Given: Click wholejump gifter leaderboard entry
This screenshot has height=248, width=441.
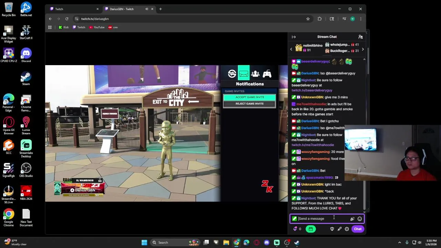Looking at the screenshot, I should pyautogui.click(x=342, y=45).
